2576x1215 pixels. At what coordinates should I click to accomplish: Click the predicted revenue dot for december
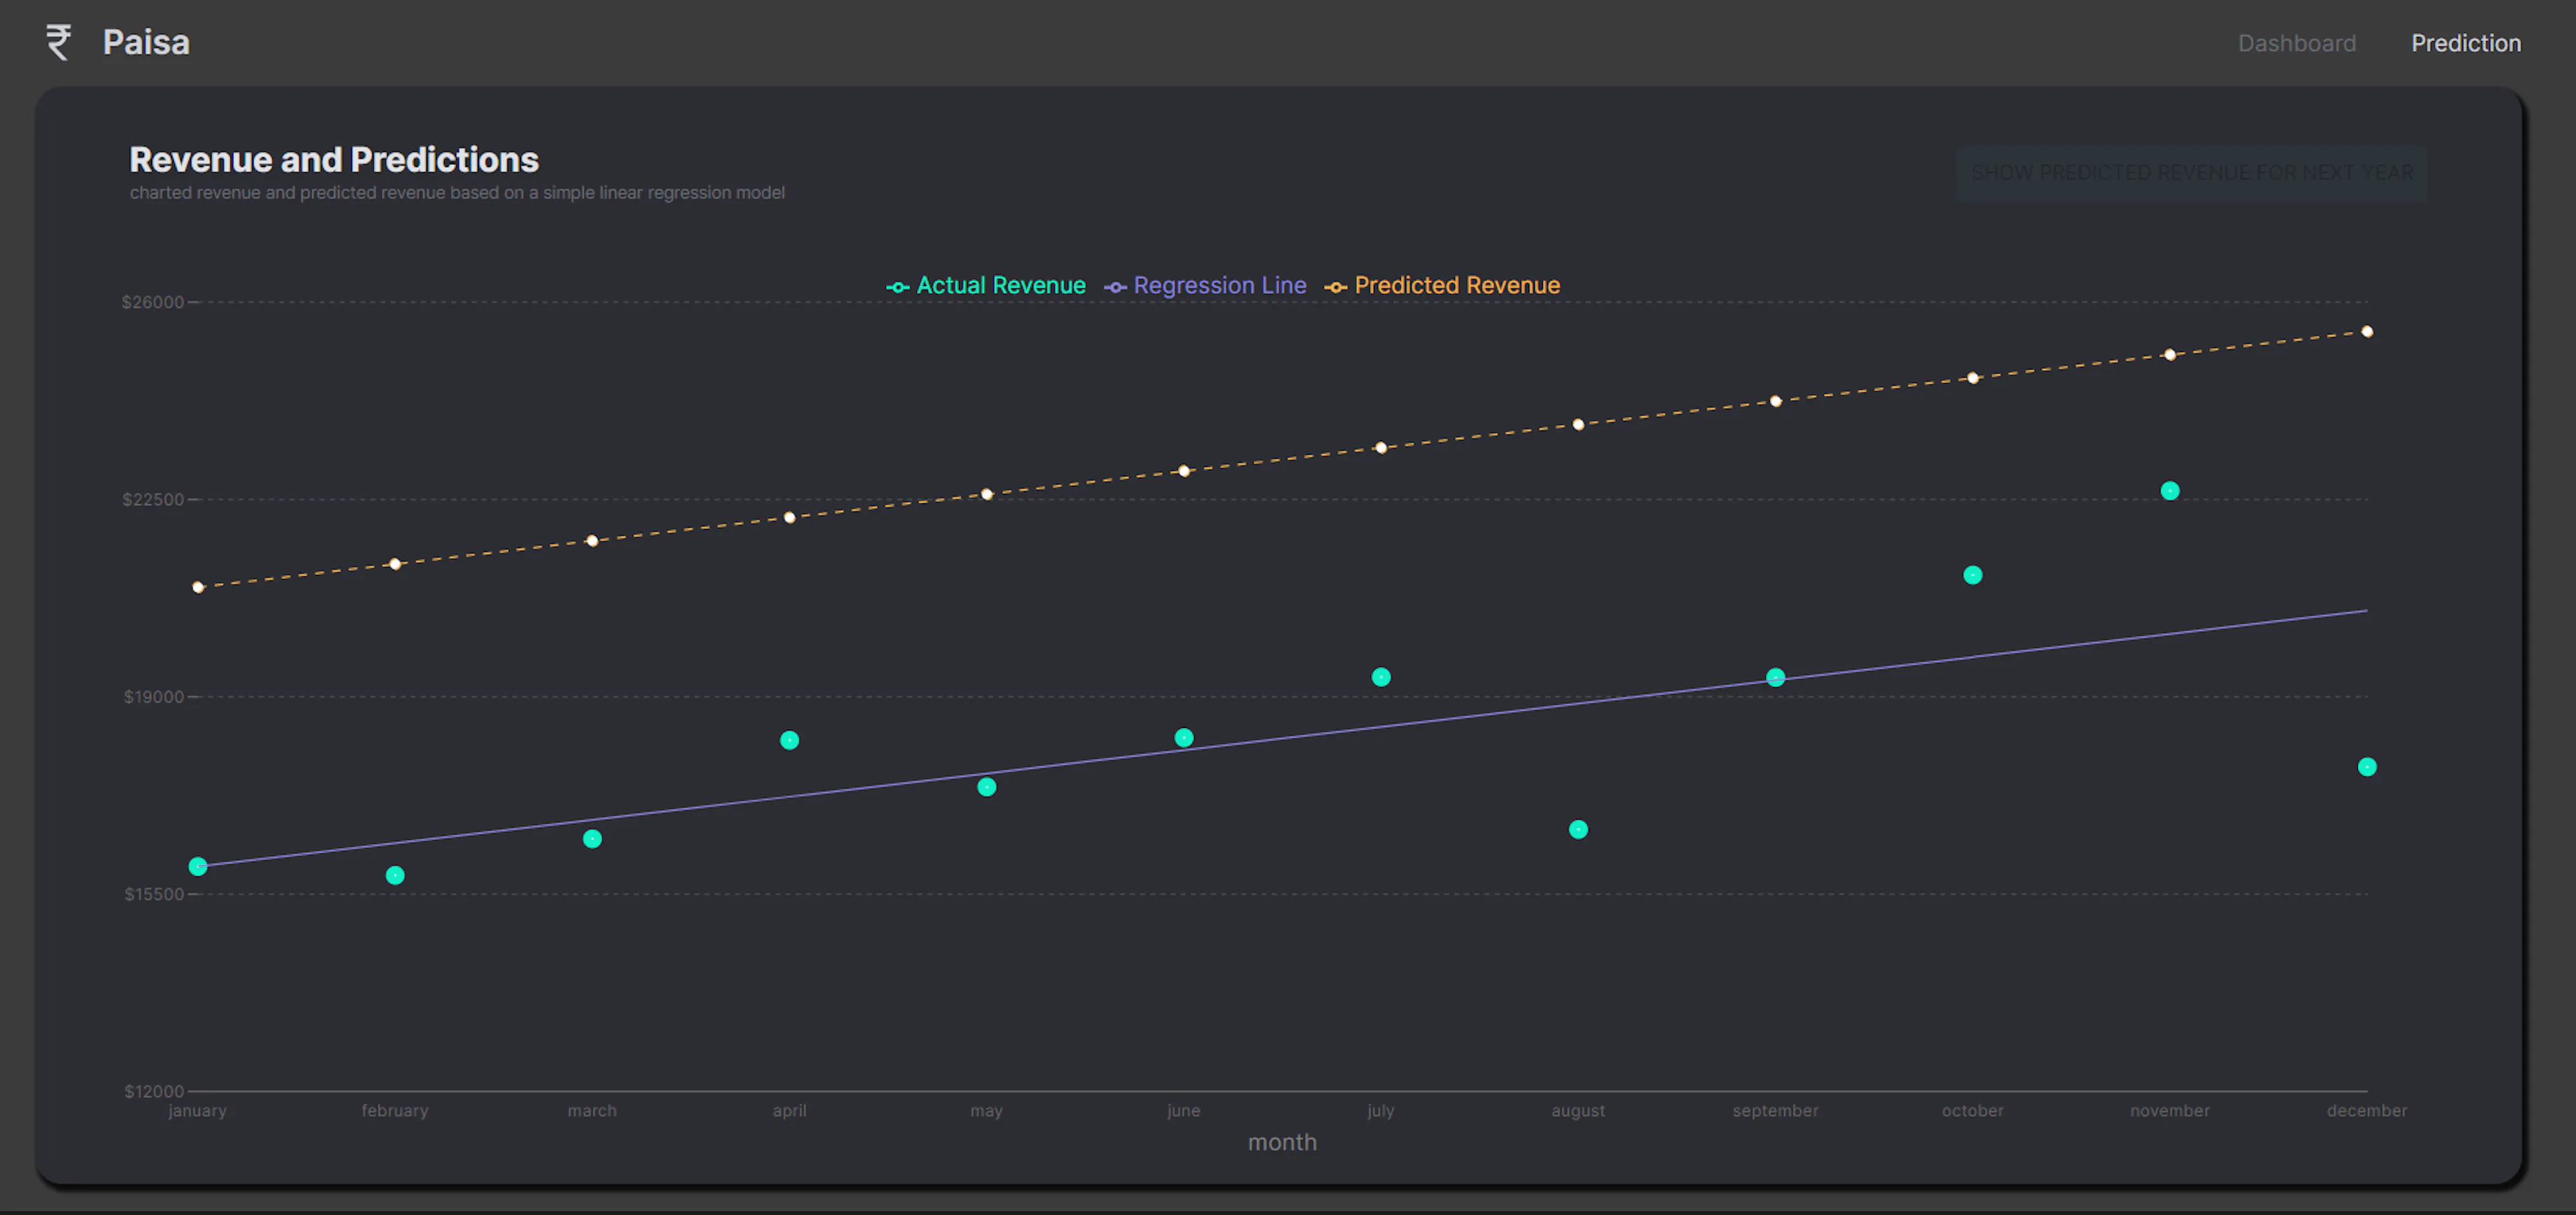(2366, 331)
